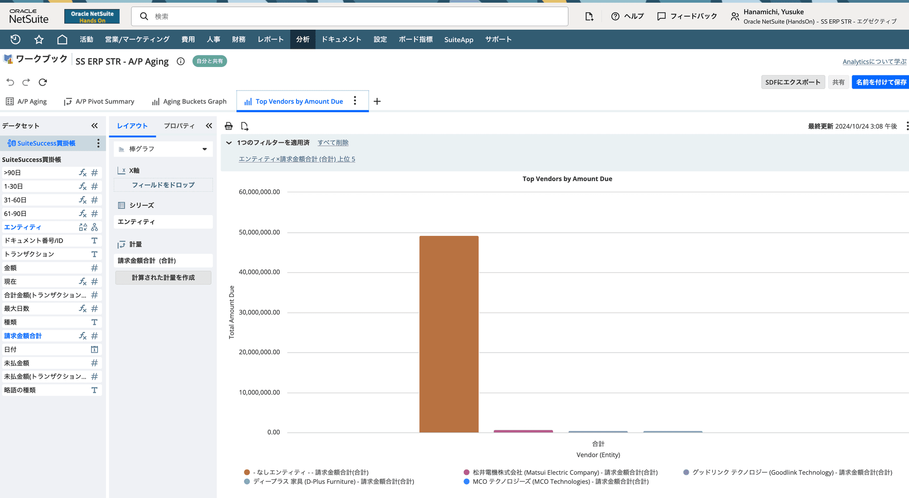
Task: Open the recent records history icon
Action: [x=16, y=39]
